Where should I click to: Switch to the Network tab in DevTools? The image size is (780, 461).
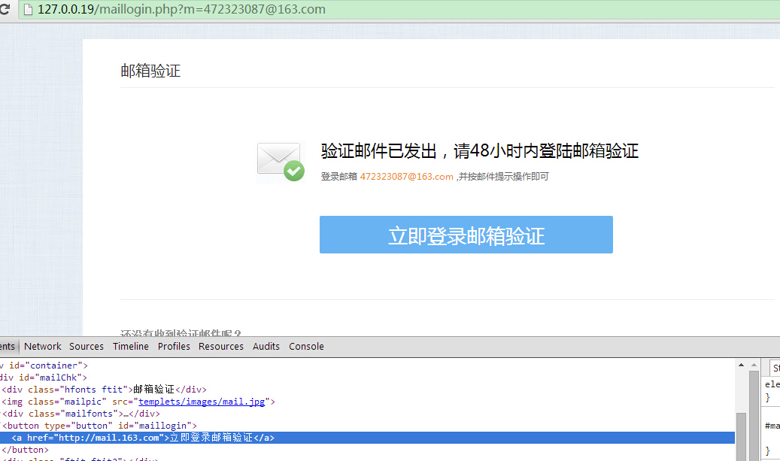click(x=42, y=346)
